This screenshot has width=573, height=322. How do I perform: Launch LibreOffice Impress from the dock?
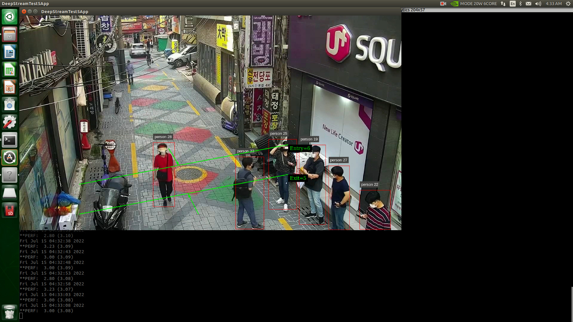point(10,87)
